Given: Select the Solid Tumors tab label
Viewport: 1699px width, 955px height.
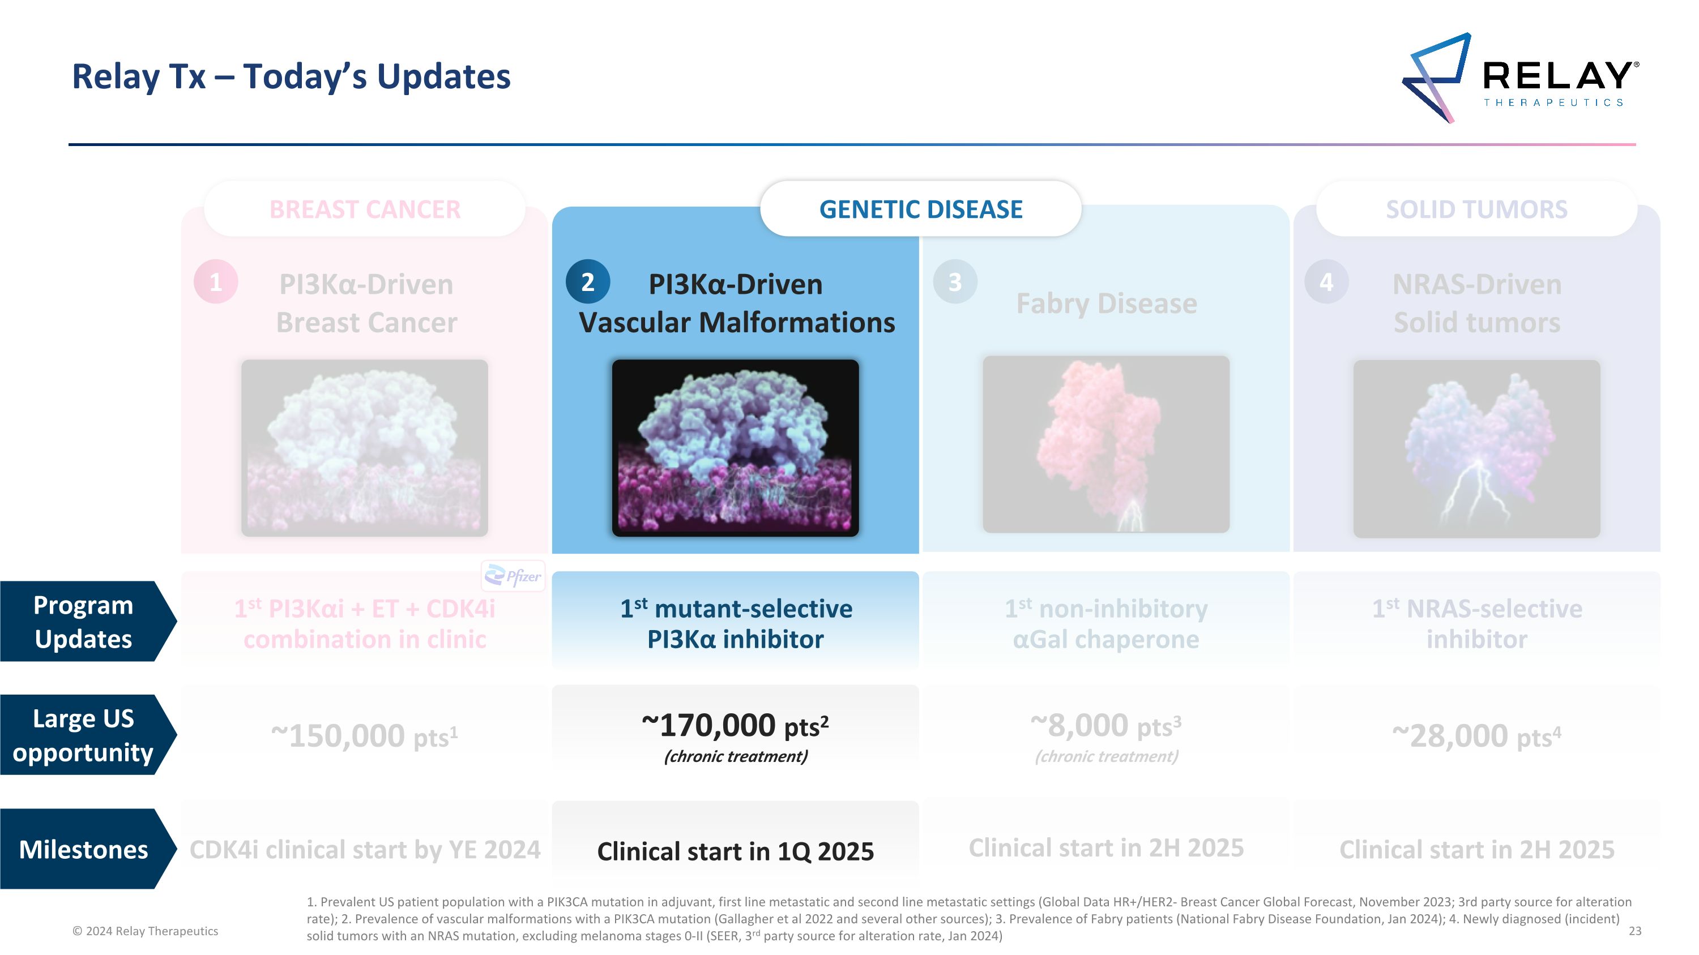Looking at the screenshot, I should (x=1476, y=209).
